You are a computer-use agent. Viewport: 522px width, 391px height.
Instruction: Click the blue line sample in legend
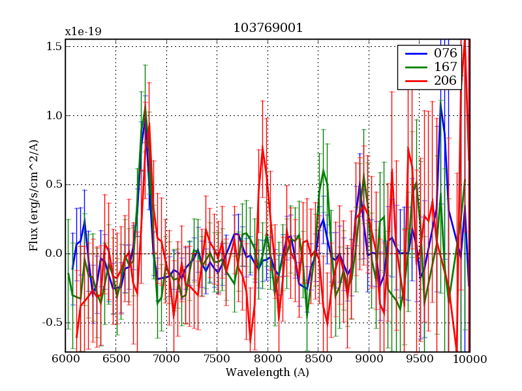[x=415, y=53]
